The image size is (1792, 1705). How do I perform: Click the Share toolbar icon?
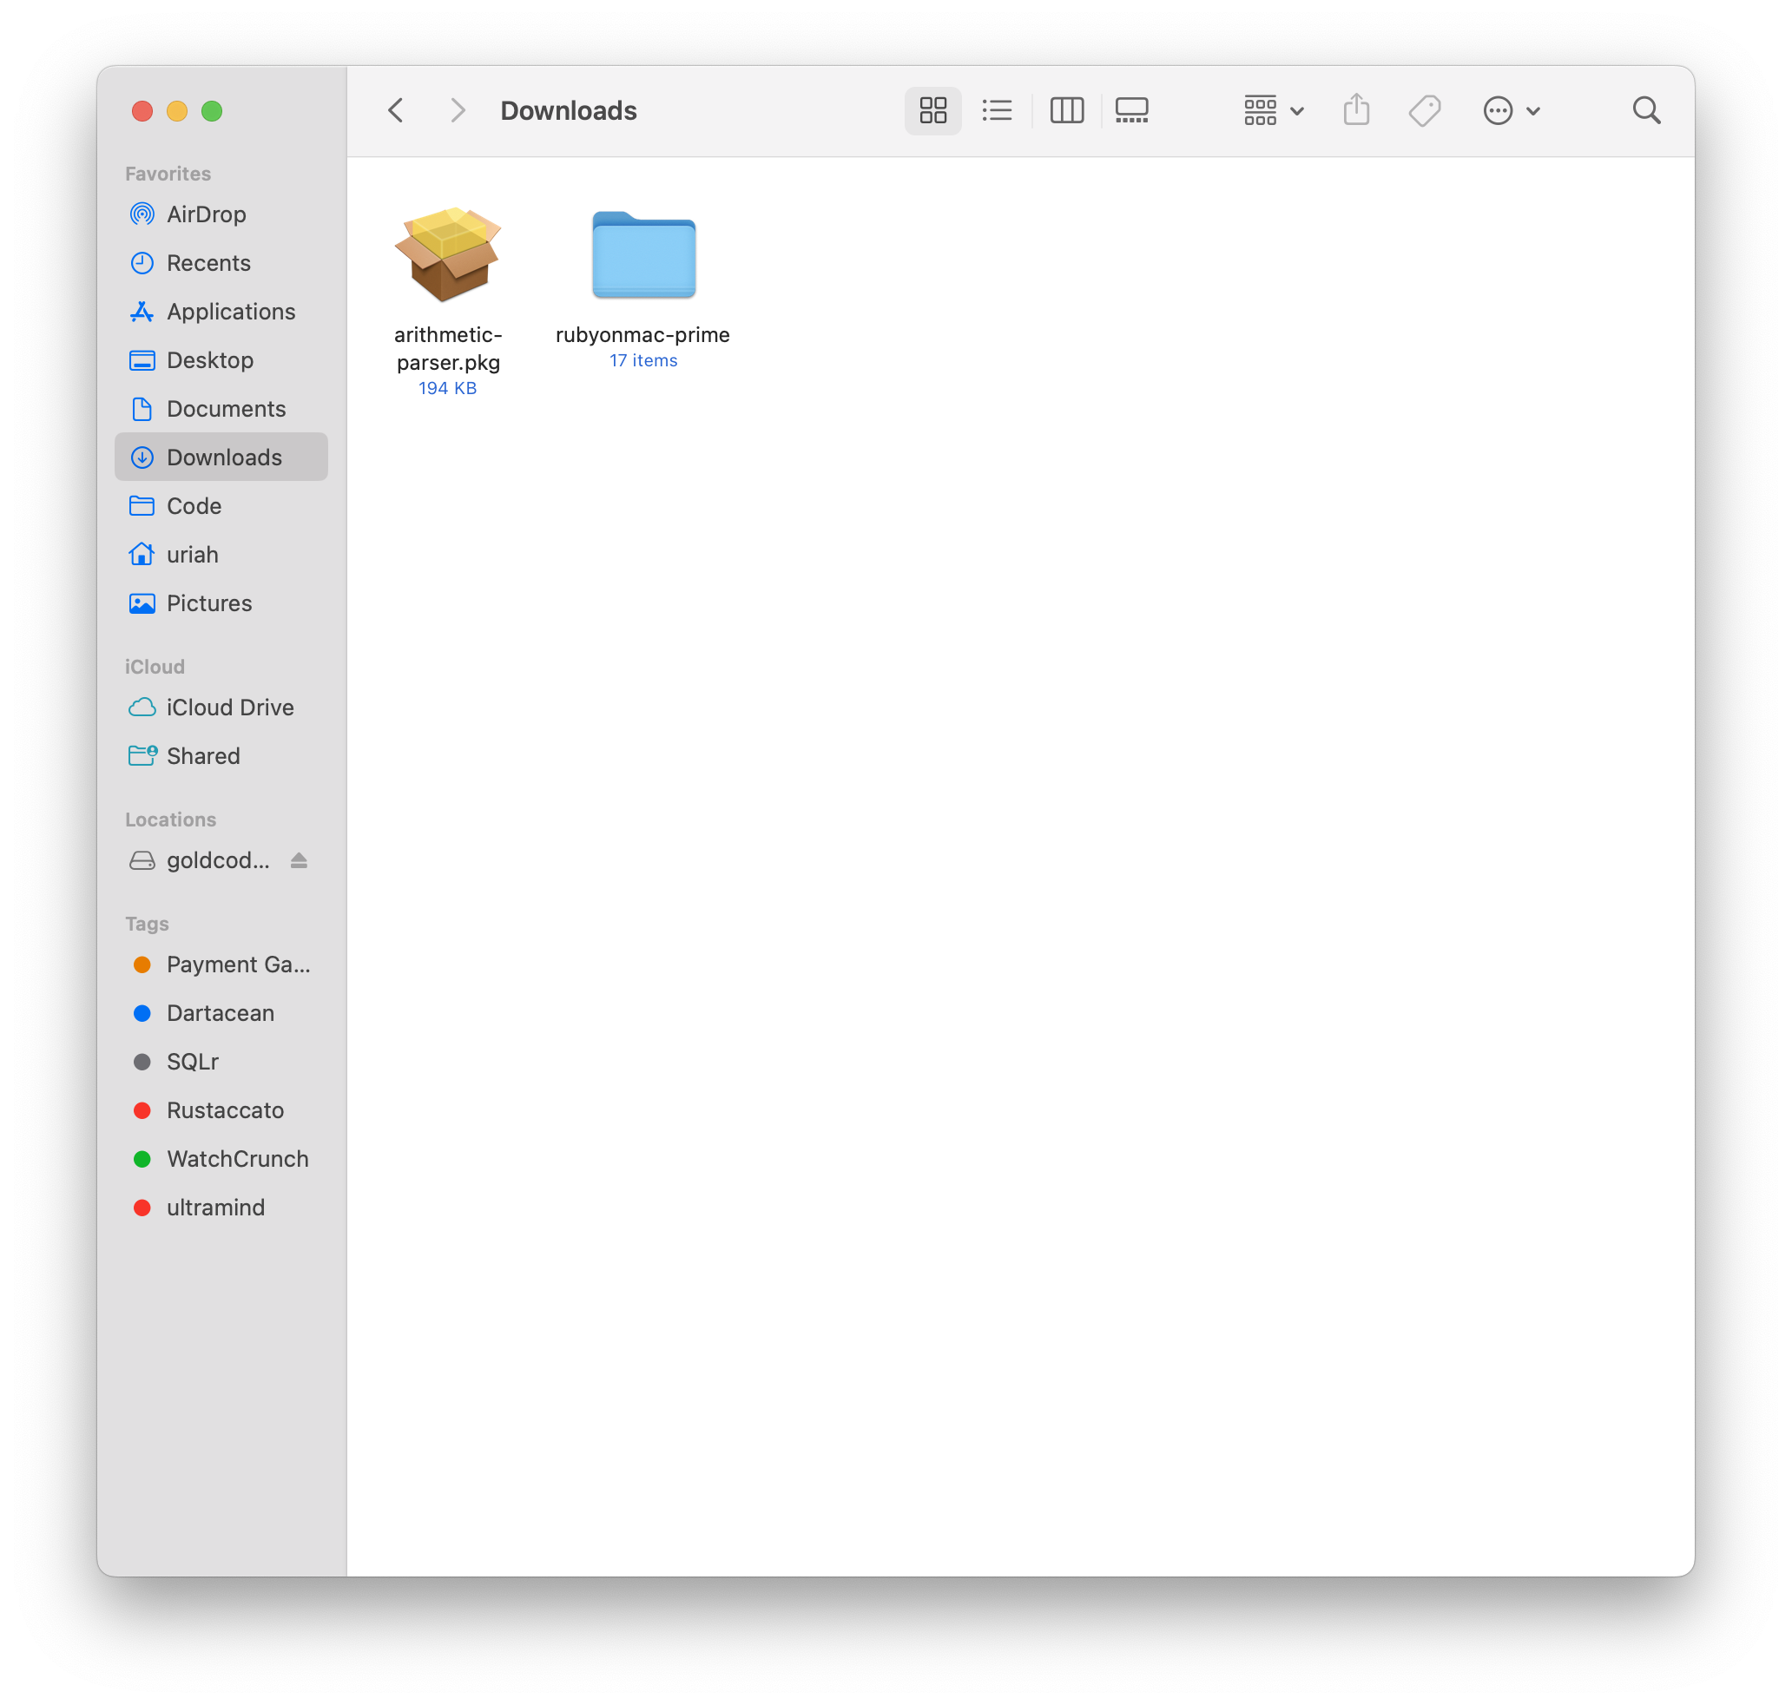point(1356,111)
